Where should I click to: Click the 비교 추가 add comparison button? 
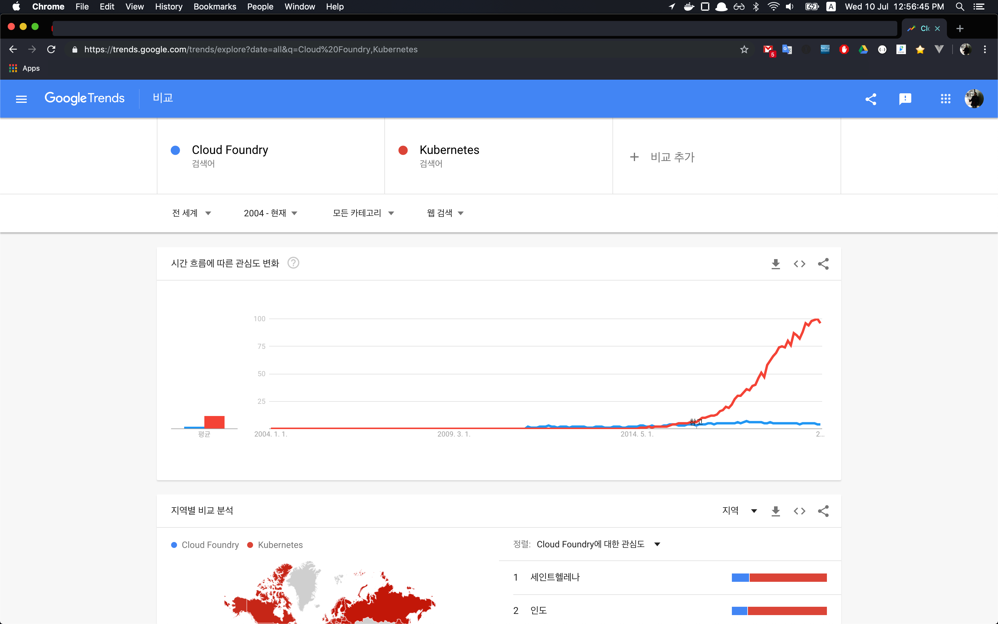[x=663, y=157]
